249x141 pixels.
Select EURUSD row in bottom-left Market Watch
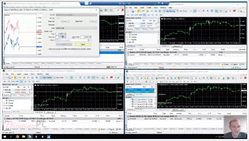[x=17, y=90]
